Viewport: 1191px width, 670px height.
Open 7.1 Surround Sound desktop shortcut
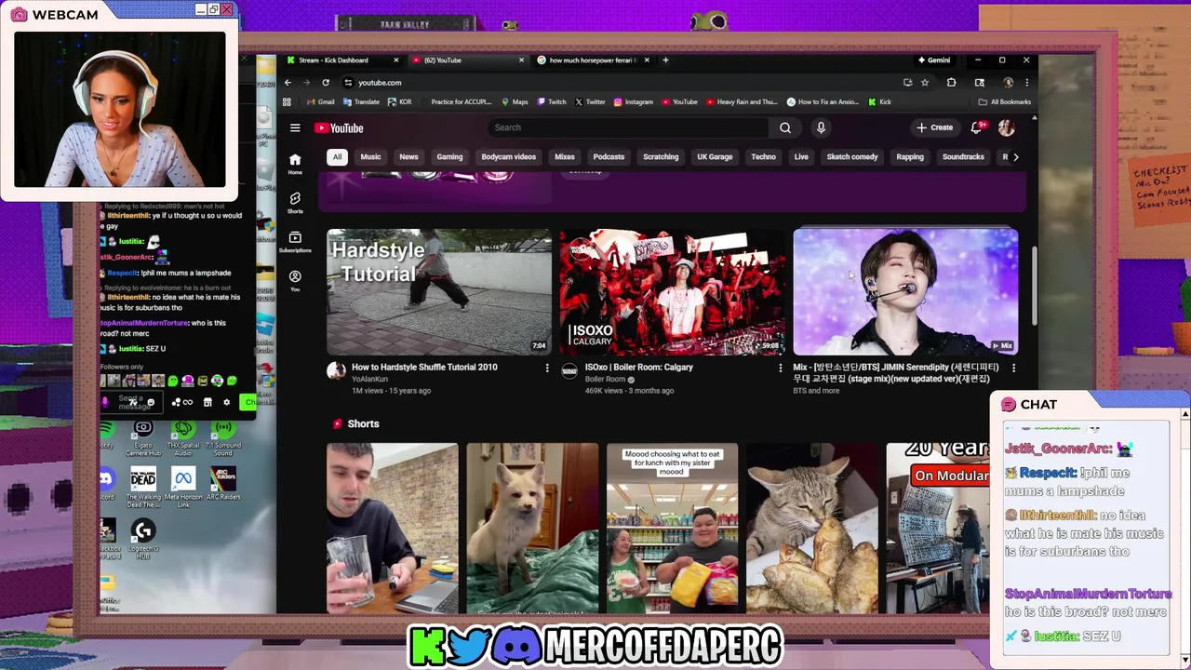[222, 437]
